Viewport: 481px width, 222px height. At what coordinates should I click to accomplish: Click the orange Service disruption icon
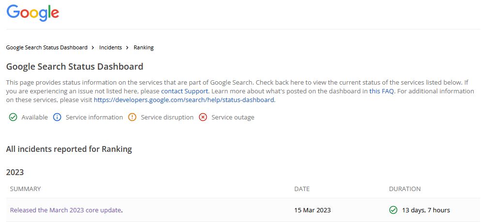tap(132, 117)
